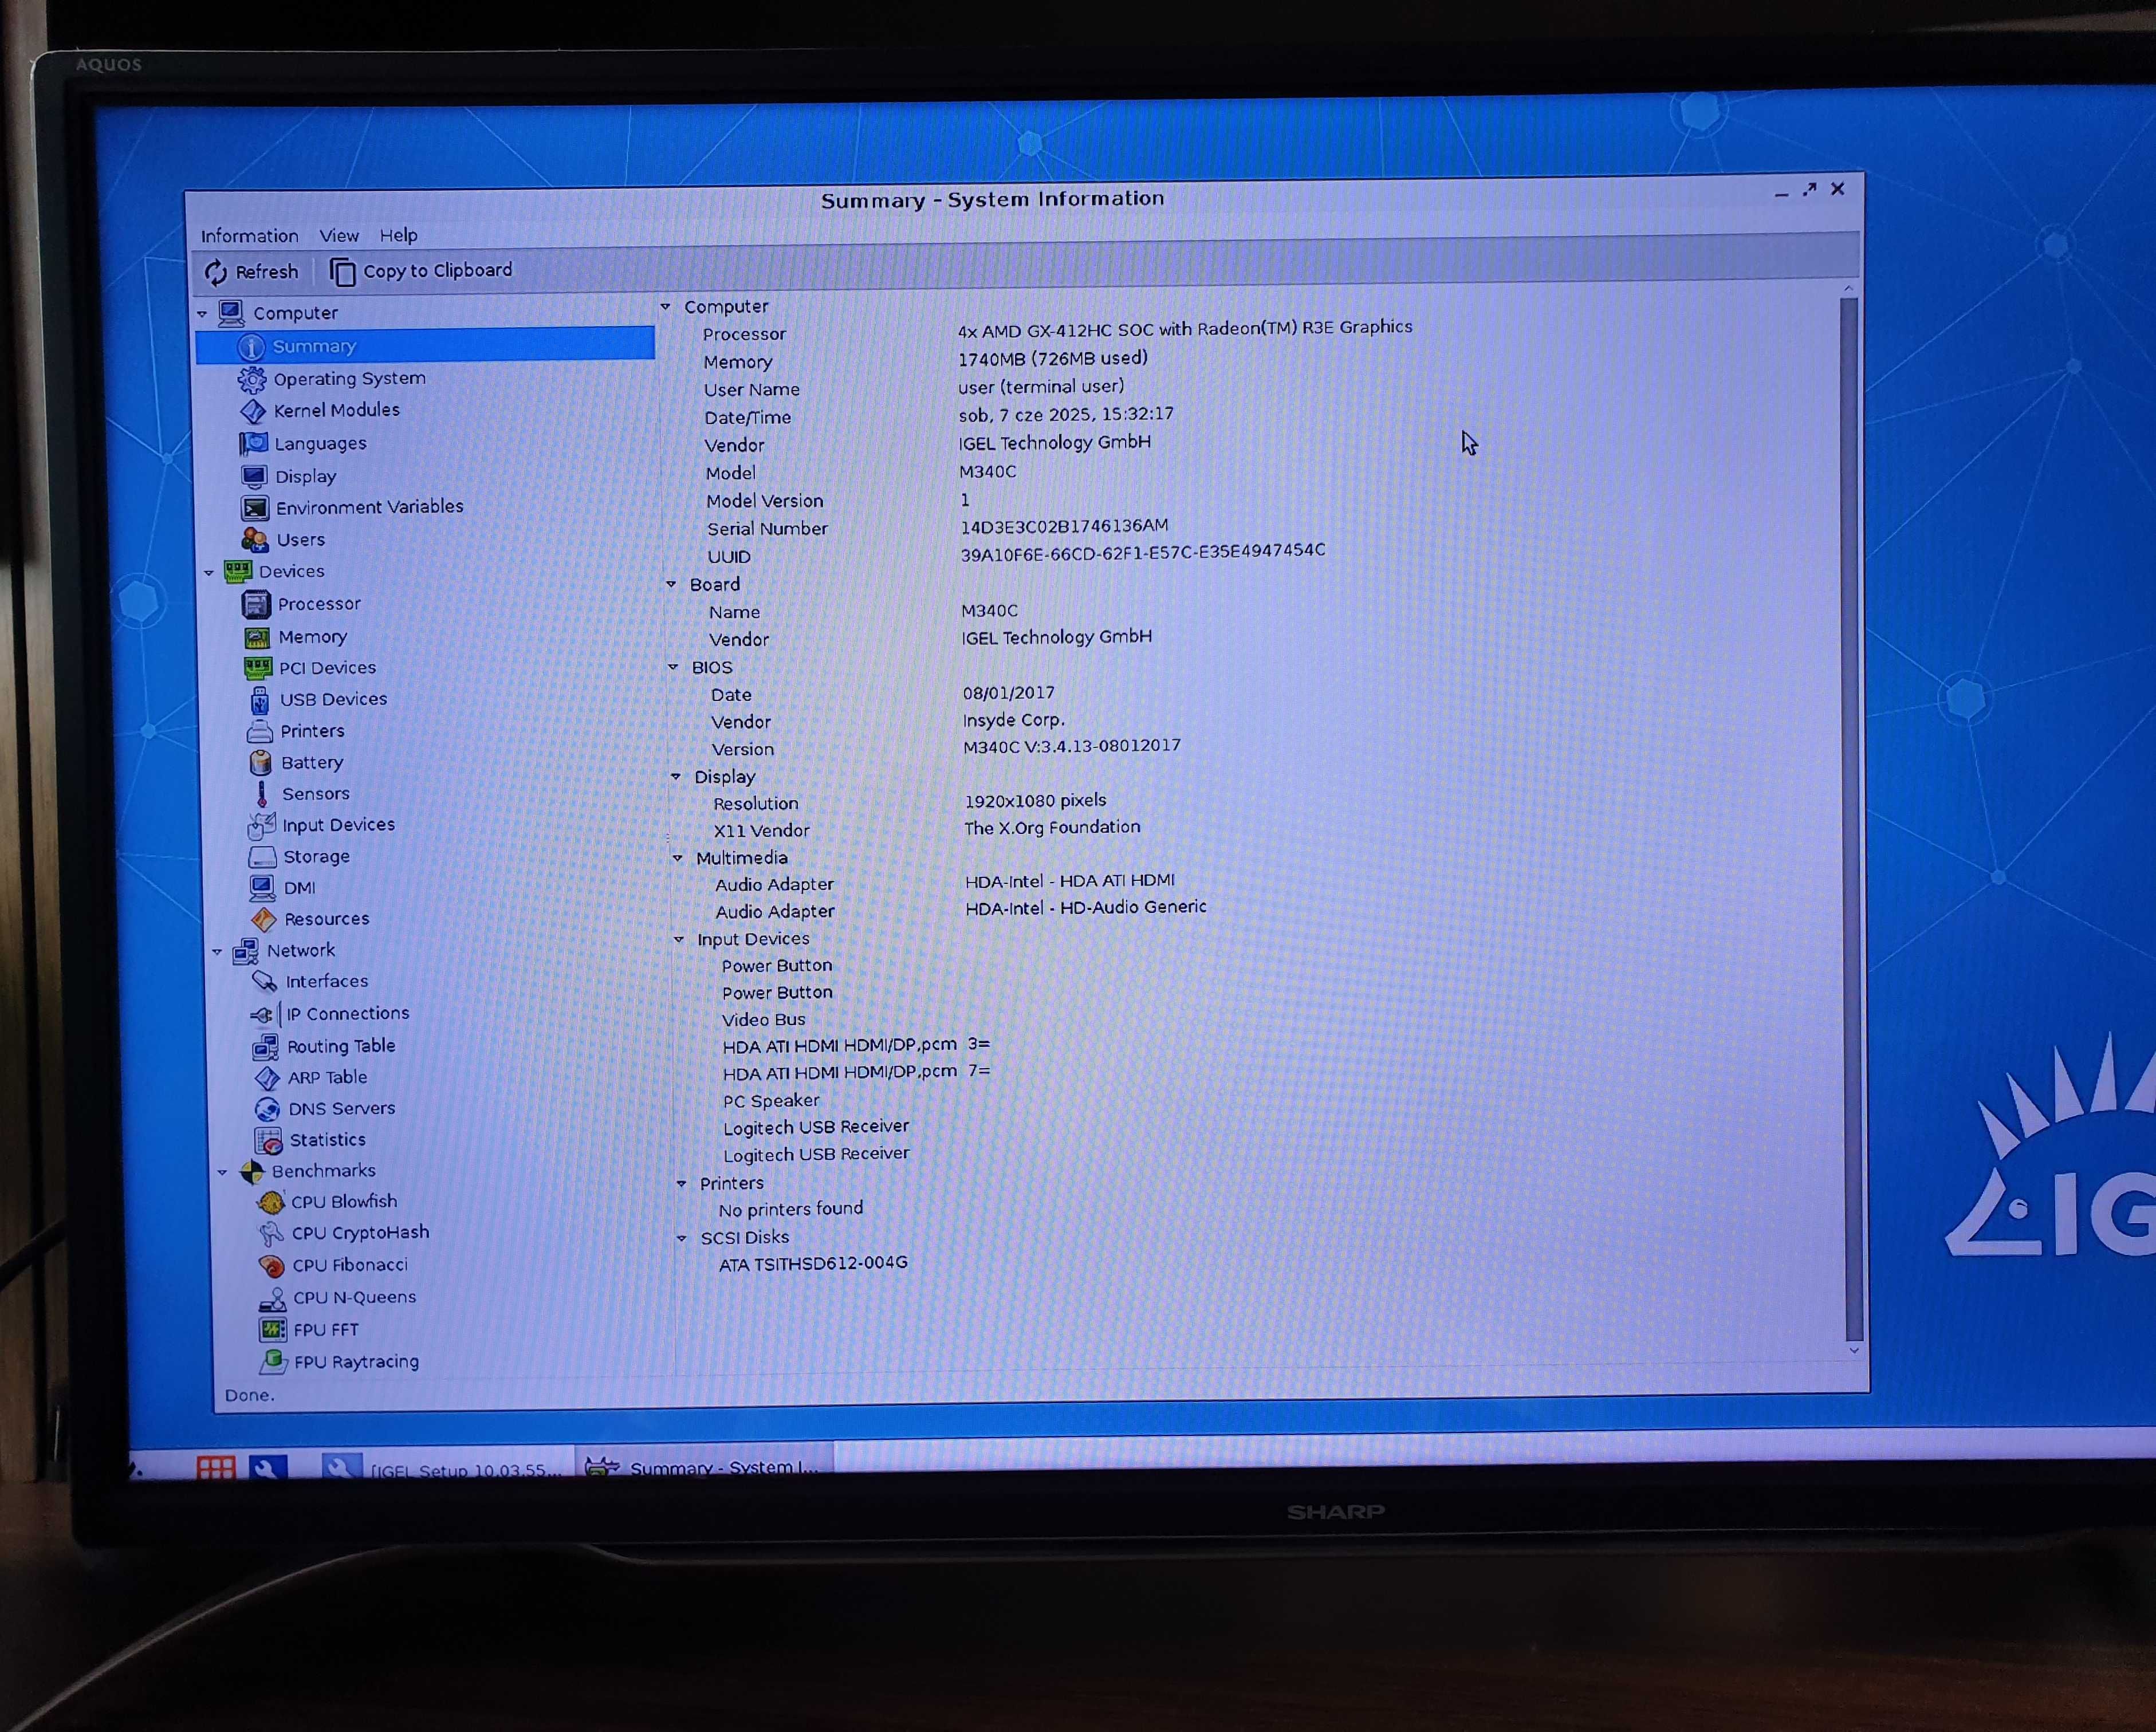The width and height of the screenshot is (2156, 1732).
Task: Select the PCI Devices icon
Action: click(x=258, y=668)
